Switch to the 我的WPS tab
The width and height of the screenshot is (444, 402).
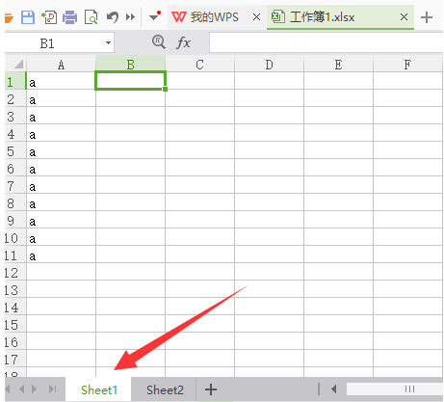click(205, 17)
